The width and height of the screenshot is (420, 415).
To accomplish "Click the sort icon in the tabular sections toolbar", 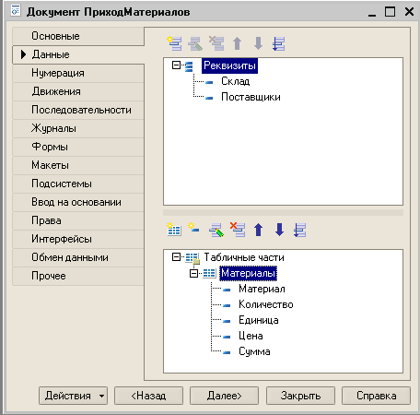I will click(x=300, y=230).
